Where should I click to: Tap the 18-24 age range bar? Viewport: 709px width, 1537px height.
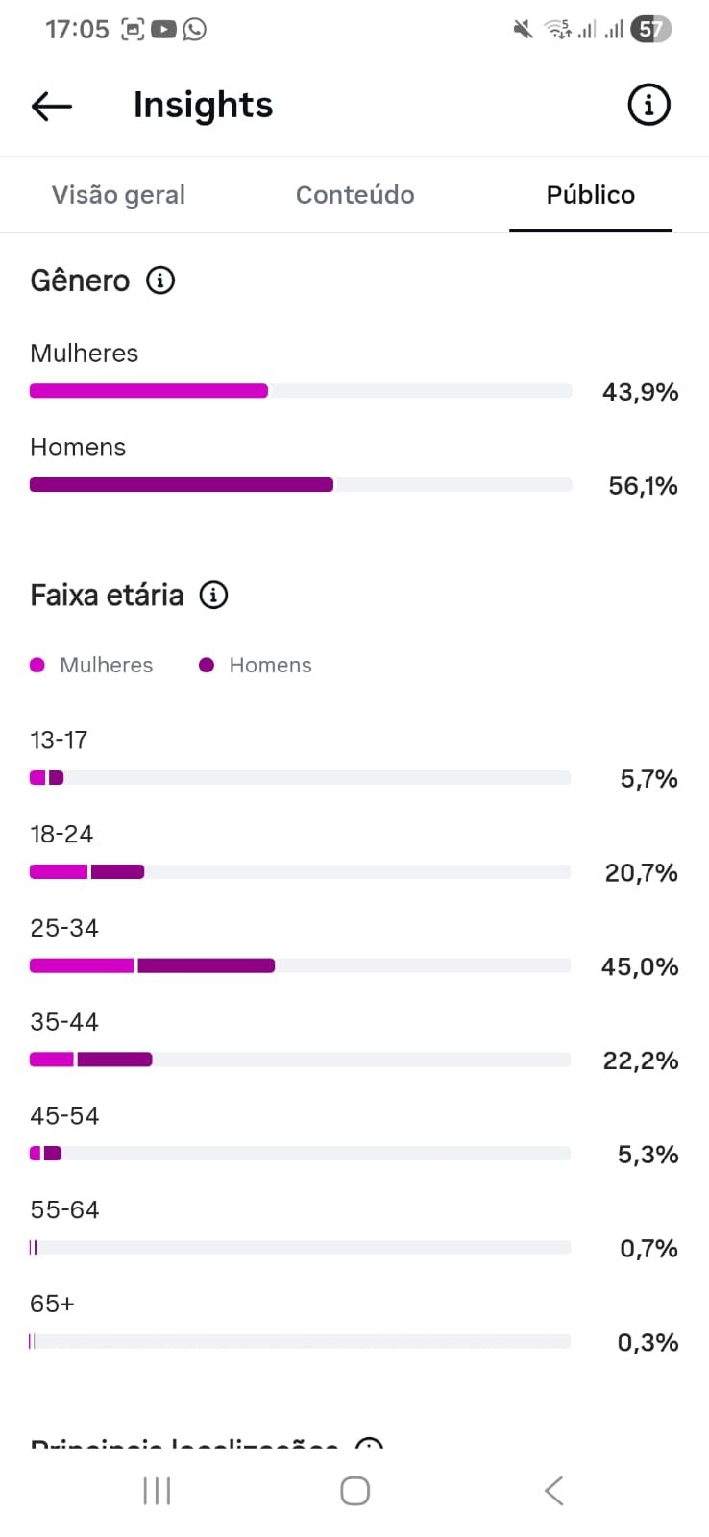(x=300, y=871)
